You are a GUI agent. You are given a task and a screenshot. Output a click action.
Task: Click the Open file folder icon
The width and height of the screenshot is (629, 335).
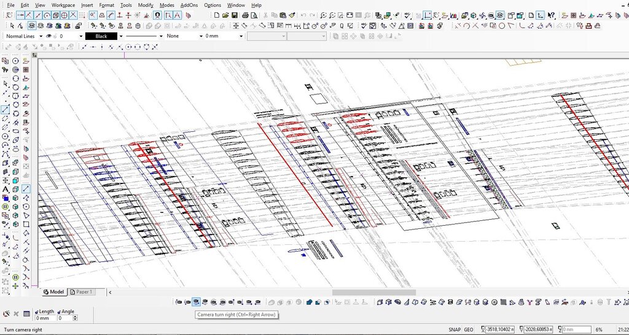[x=225, y=15]
